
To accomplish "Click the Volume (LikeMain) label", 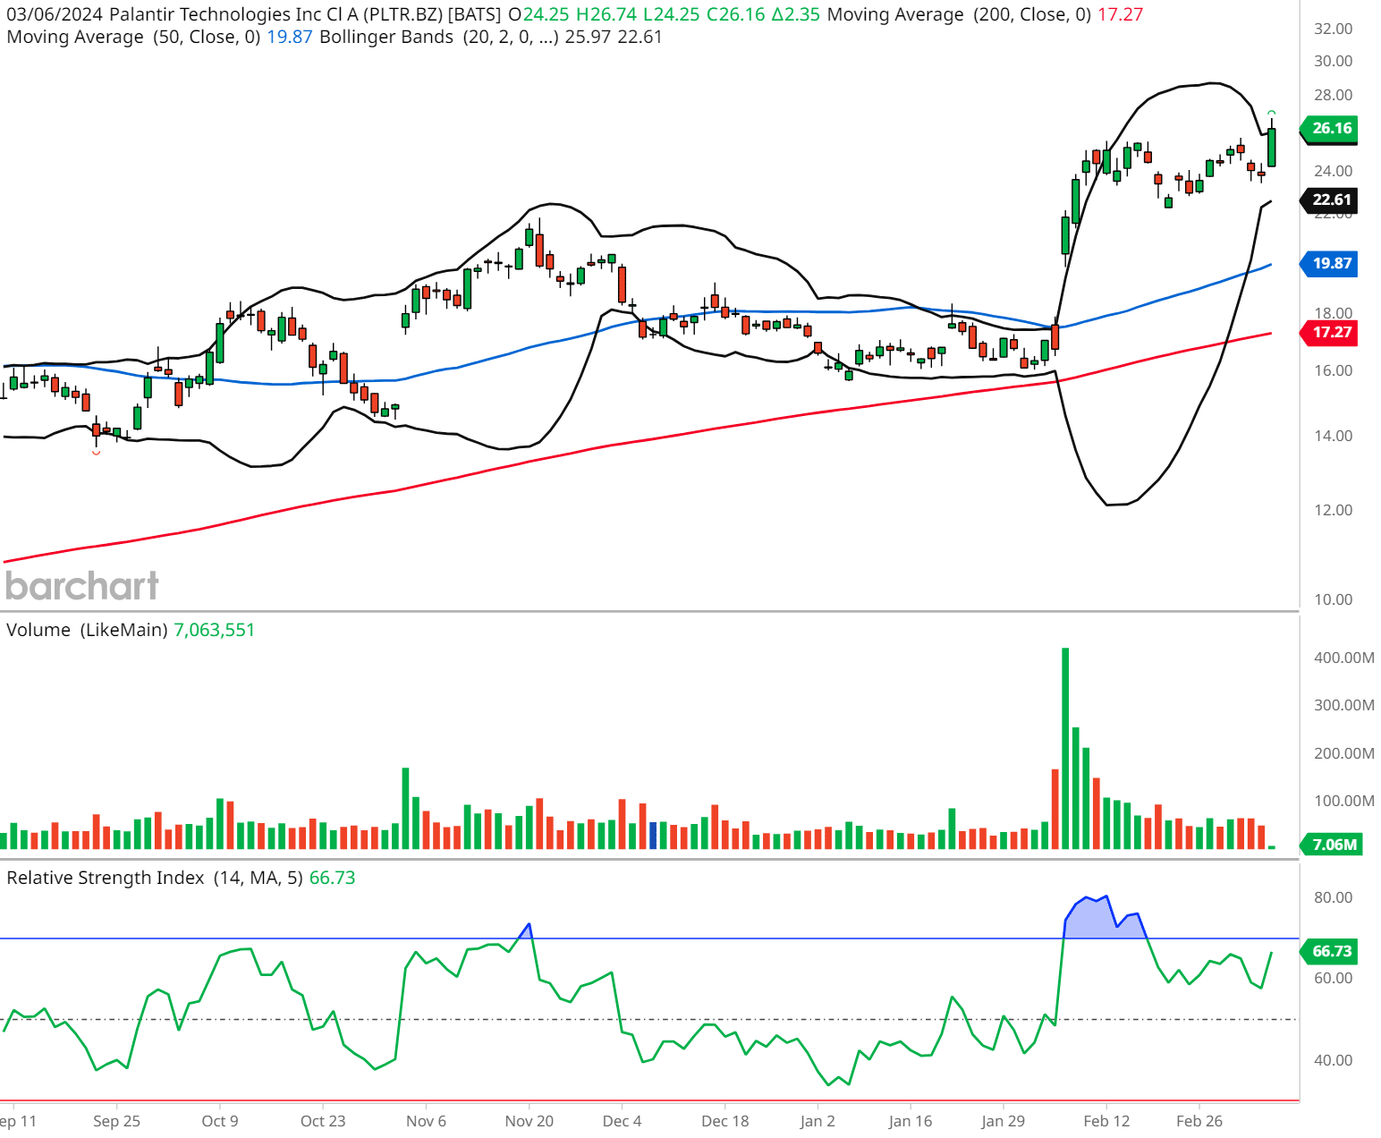I will coord(87,630).
